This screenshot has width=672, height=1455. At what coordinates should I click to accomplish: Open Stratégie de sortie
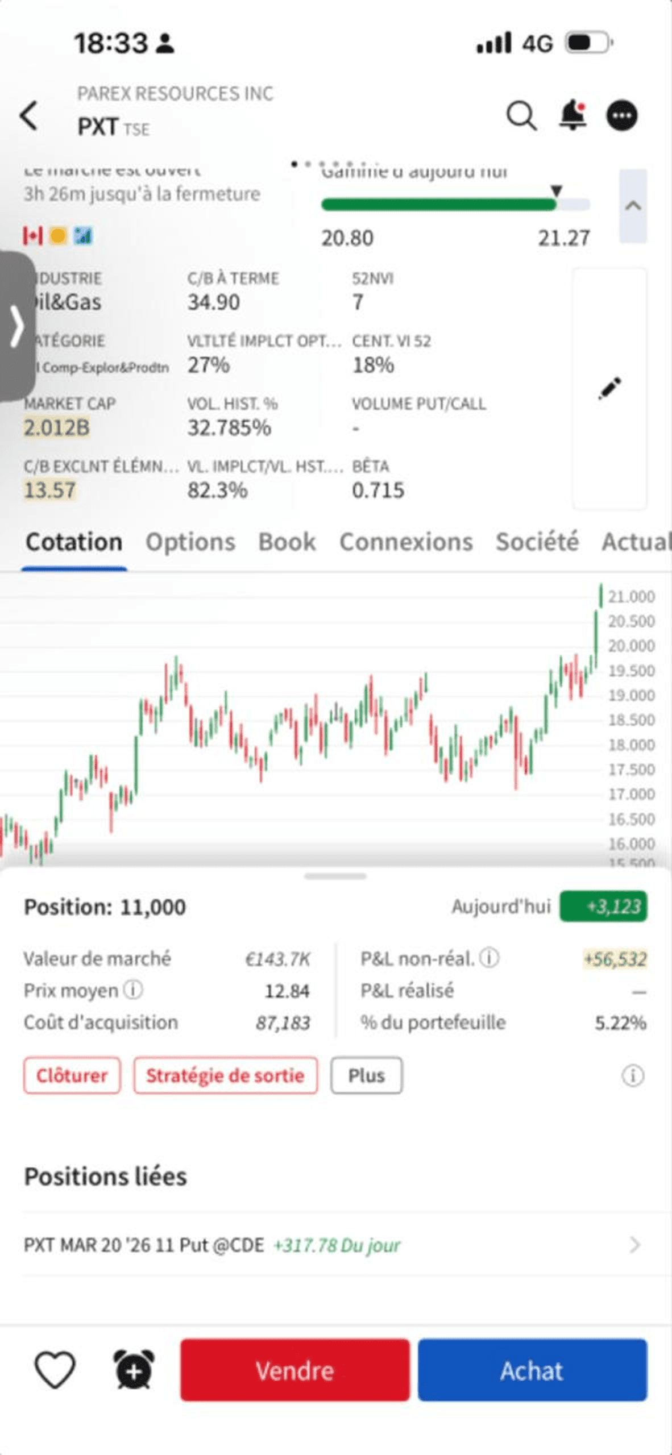pyautogui.click(x=225, y=1075)
